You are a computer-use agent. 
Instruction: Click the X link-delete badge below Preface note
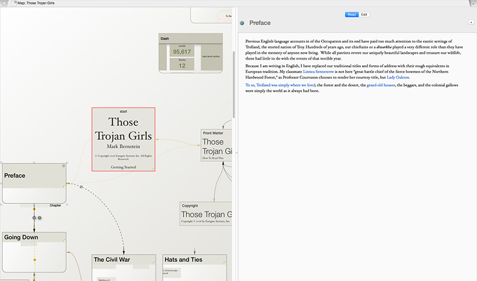tap(34, 218)
